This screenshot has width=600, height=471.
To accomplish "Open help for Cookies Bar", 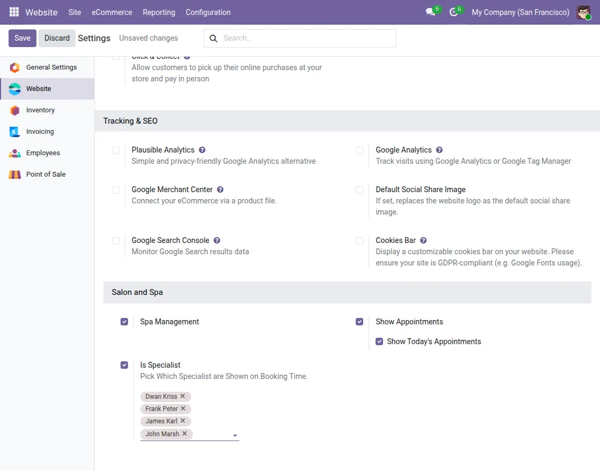I will click(x=423, y=240).
